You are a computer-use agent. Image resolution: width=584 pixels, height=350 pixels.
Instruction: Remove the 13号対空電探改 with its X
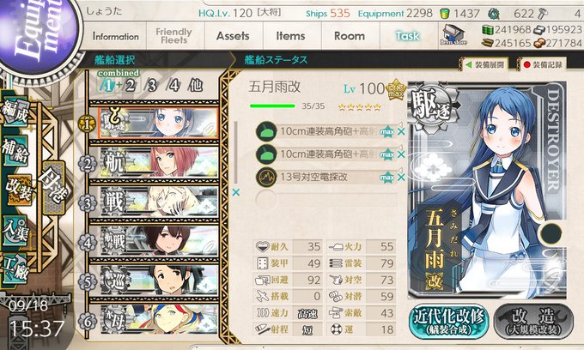(x=401, y=178)
